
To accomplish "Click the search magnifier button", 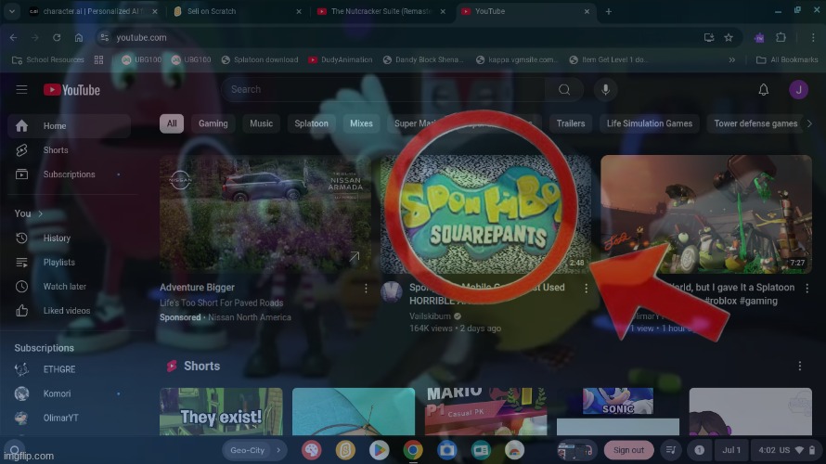I will (x=564, y=89).
